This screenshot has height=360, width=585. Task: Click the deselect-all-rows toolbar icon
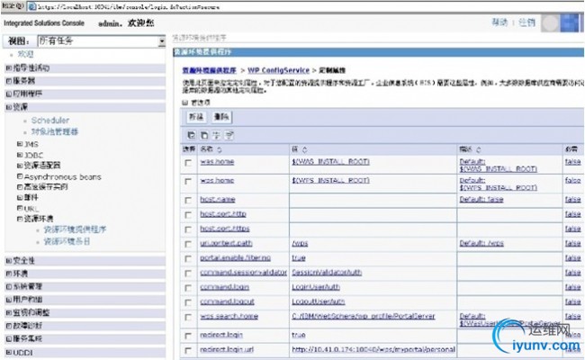[204, 135]
